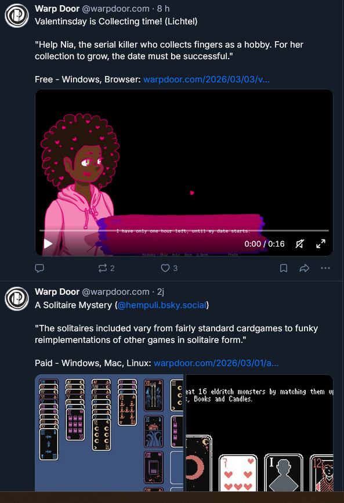This screenshot has width=344, height=503.
Task: Open Warp Door avatar on second post
Action: [17, 299]
